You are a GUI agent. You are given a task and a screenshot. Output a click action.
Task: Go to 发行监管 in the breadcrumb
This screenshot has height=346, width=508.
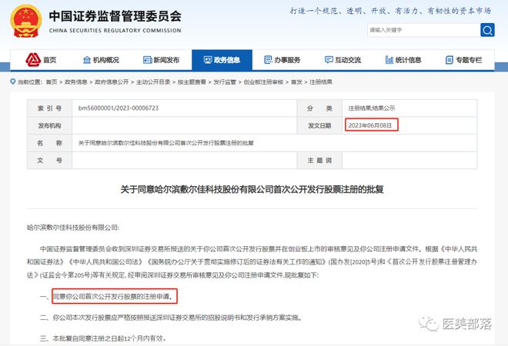(225, 82)
